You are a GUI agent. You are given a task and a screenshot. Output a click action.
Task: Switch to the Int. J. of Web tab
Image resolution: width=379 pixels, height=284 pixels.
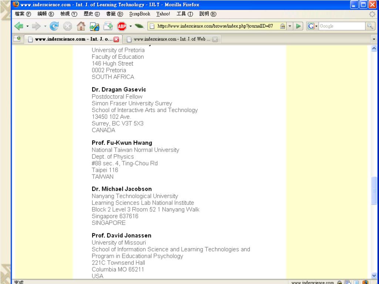171,39
